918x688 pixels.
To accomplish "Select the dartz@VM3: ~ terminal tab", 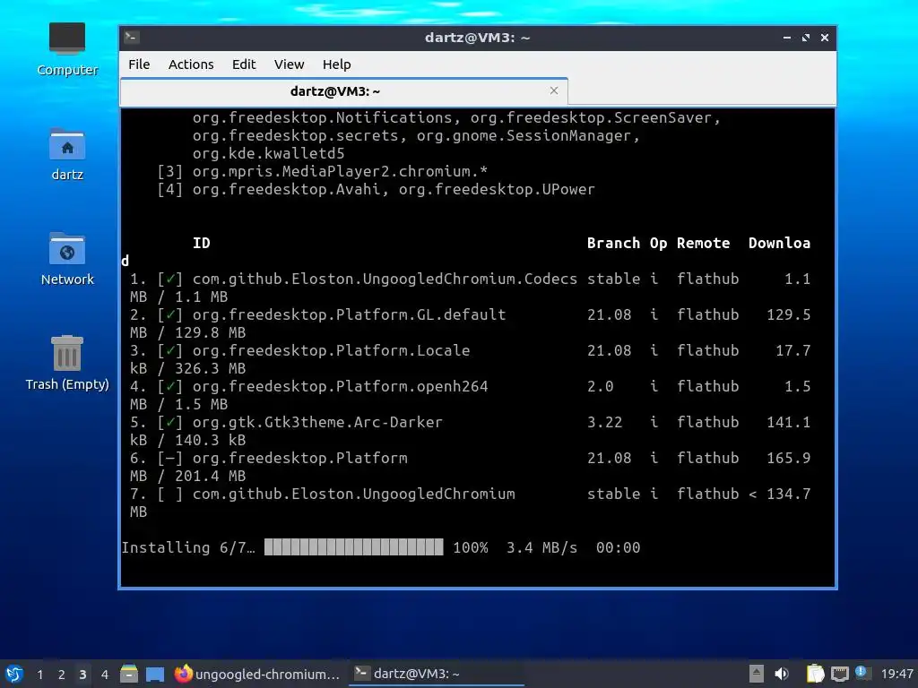I will click(335, 91).
